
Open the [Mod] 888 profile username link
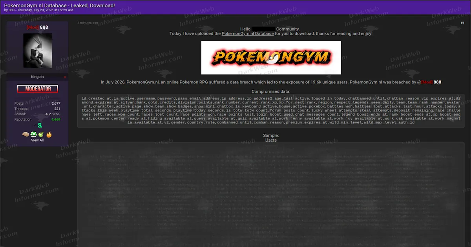point(37,27)
